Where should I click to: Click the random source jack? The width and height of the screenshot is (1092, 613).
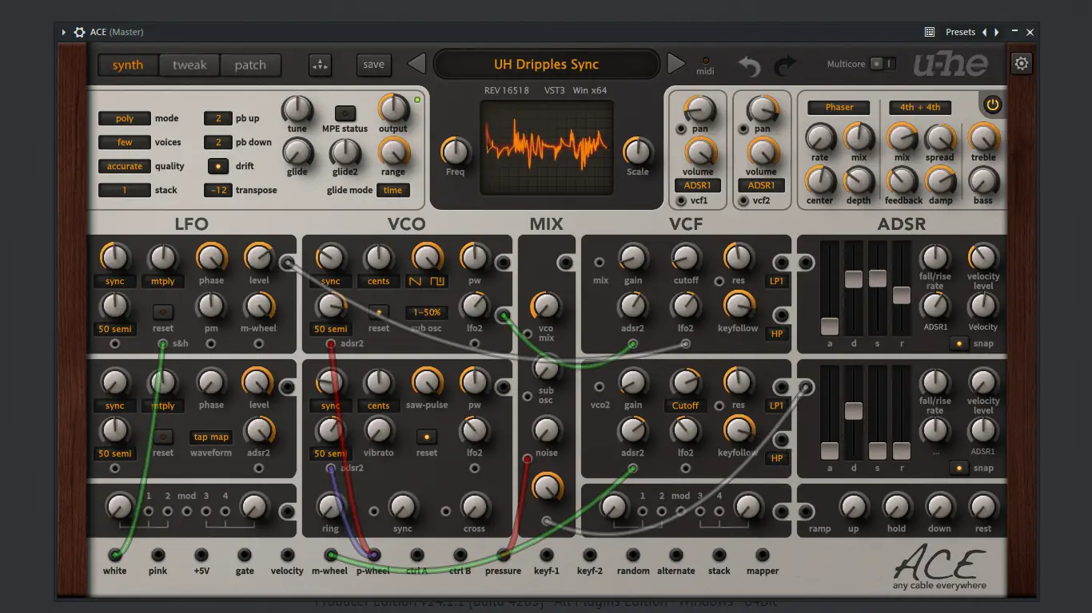point(633,555)
